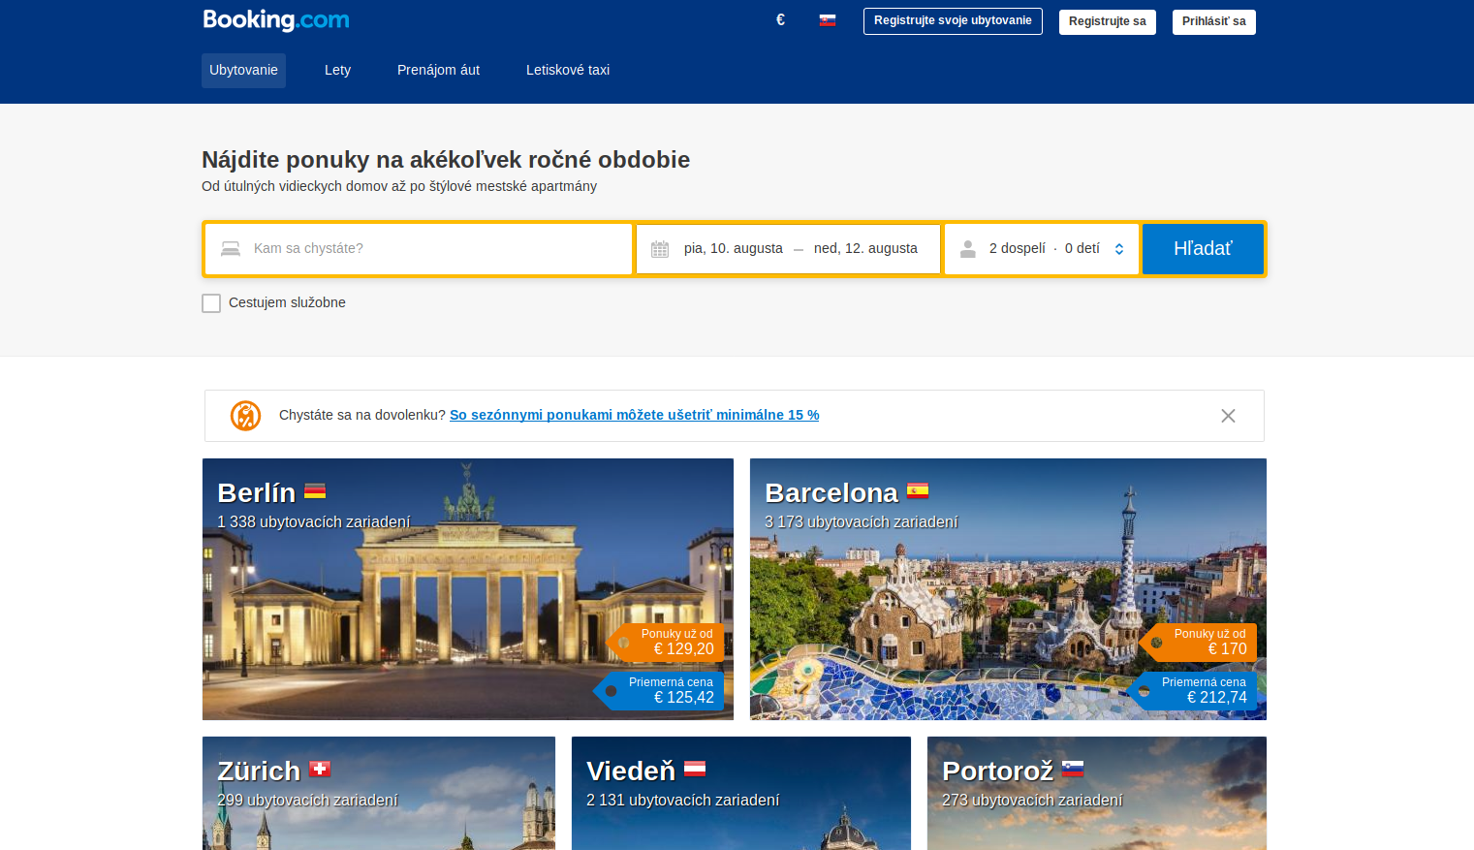The height and width of the screenshot is (850, 1474).
Task: Select the Letiskové taxi tab
Action: pyautogui.click(x=568, y=71)
